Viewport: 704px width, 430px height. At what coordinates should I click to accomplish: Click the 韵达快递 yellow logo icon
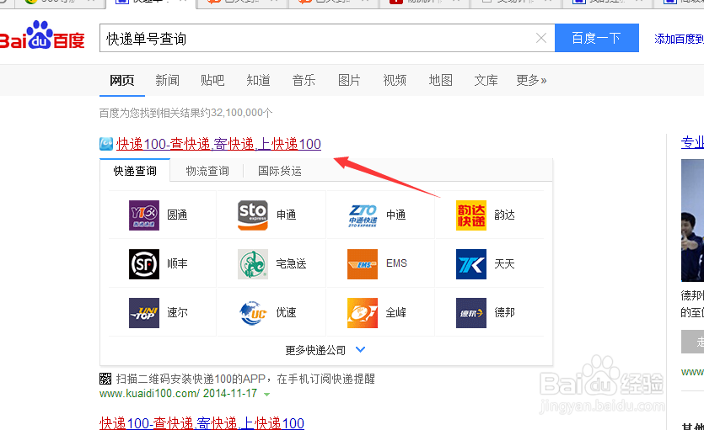pos(471,215)
